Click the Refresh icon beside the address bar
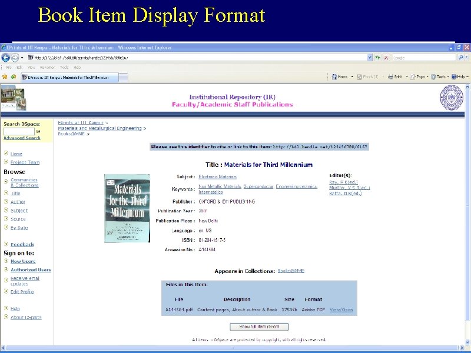Image resolution: width=471 pixels, height=353 pixels. [x=377, y=57]
